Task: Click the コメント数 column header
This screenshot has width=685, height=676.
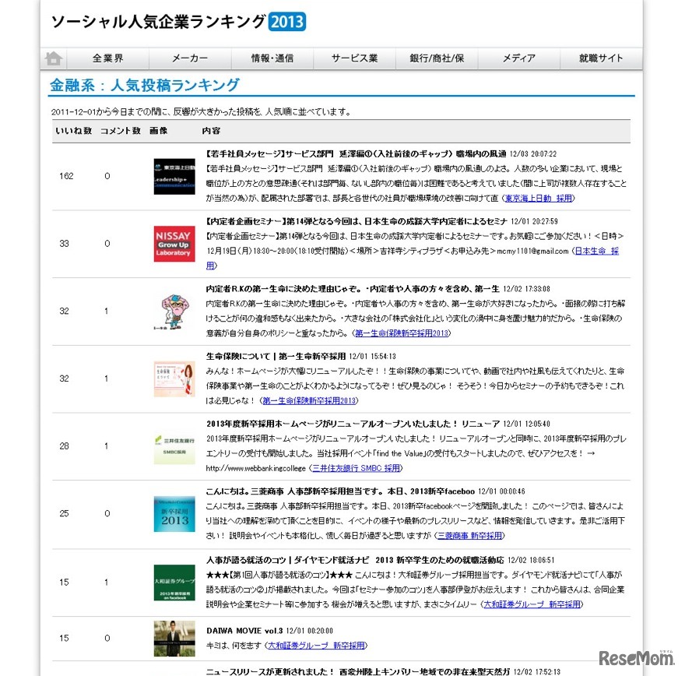Action: click(121, 131)
